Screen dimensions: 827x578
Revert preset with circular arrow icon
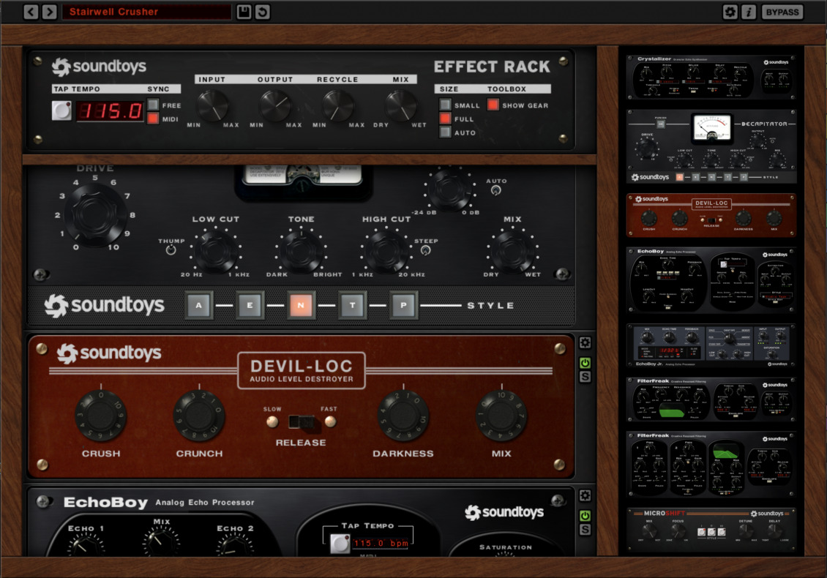click(x=262, y=12)
